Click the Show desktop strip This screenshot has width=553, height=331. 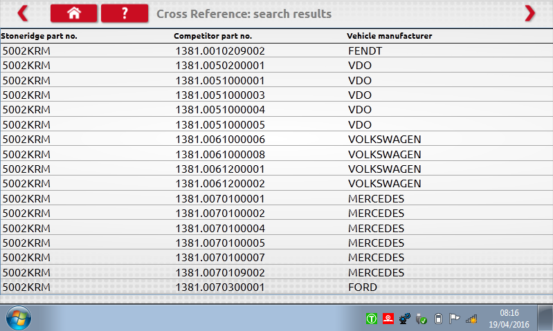[545, 318]
